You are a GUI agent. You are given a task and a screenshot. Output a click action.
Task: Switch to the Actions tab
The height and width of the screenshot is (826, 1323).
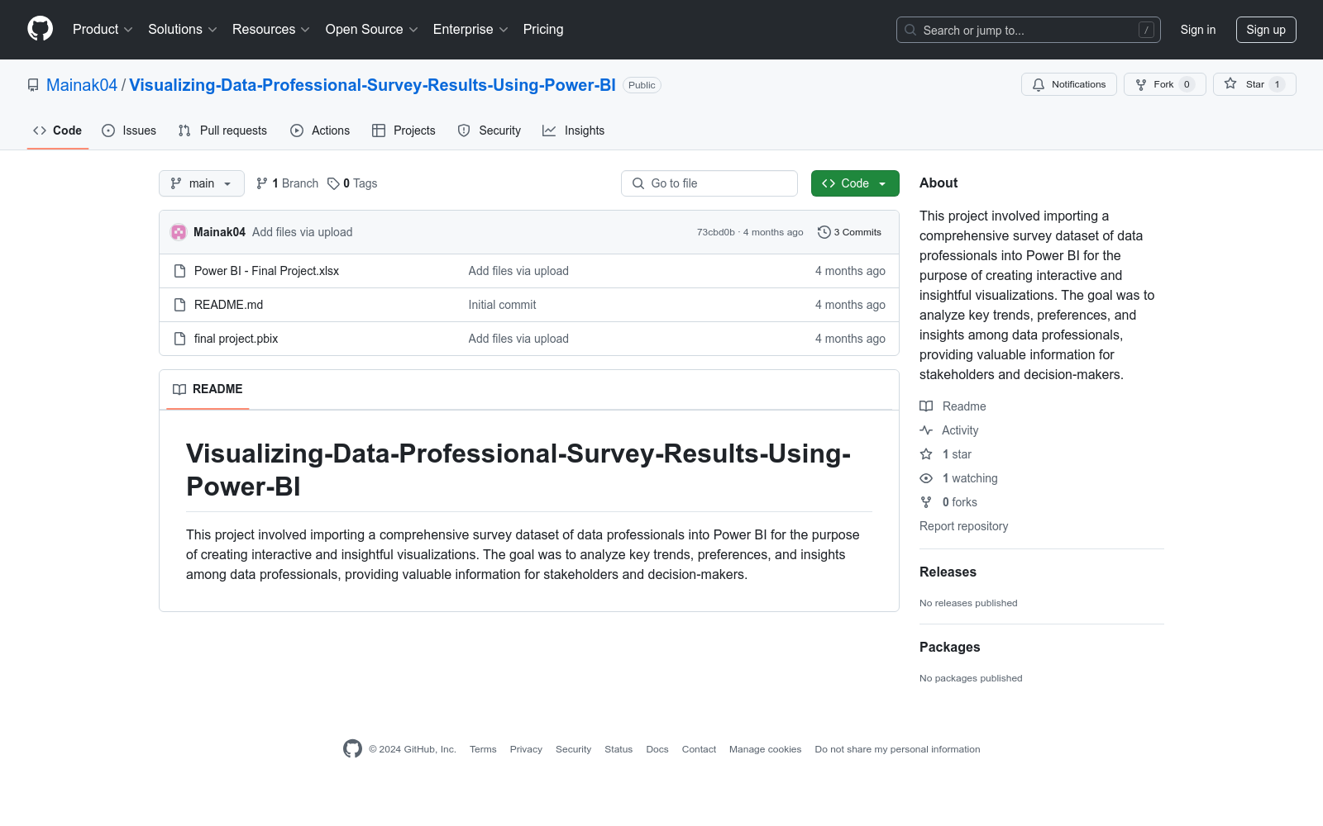(x=320, y=131)
